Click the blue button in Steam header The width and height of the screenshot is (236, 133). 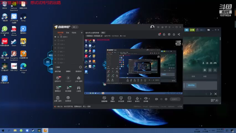pos(187,30)
